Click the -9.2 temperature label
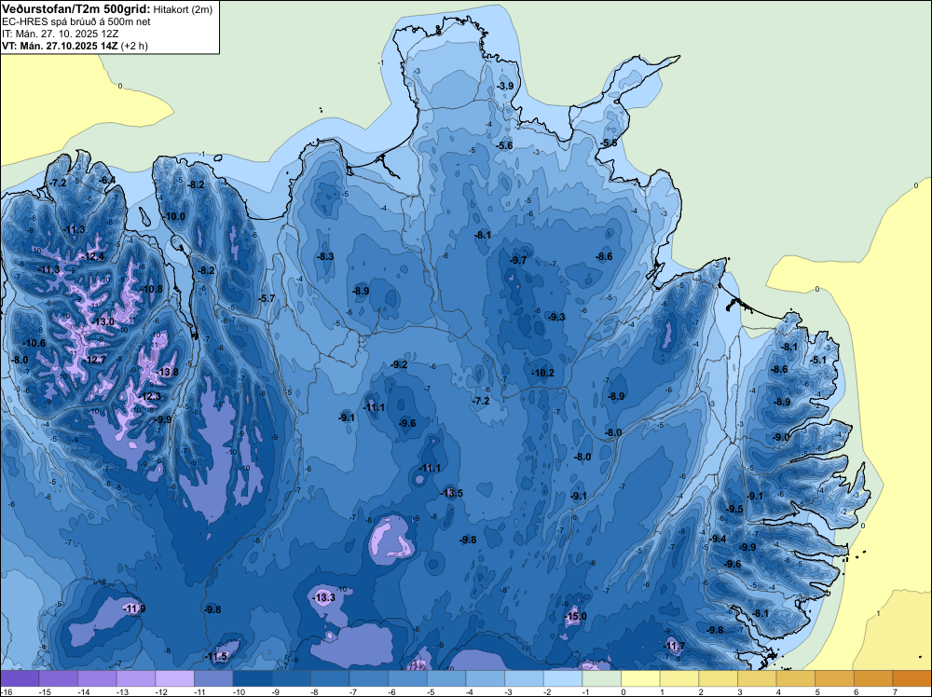 pos(400,365)
